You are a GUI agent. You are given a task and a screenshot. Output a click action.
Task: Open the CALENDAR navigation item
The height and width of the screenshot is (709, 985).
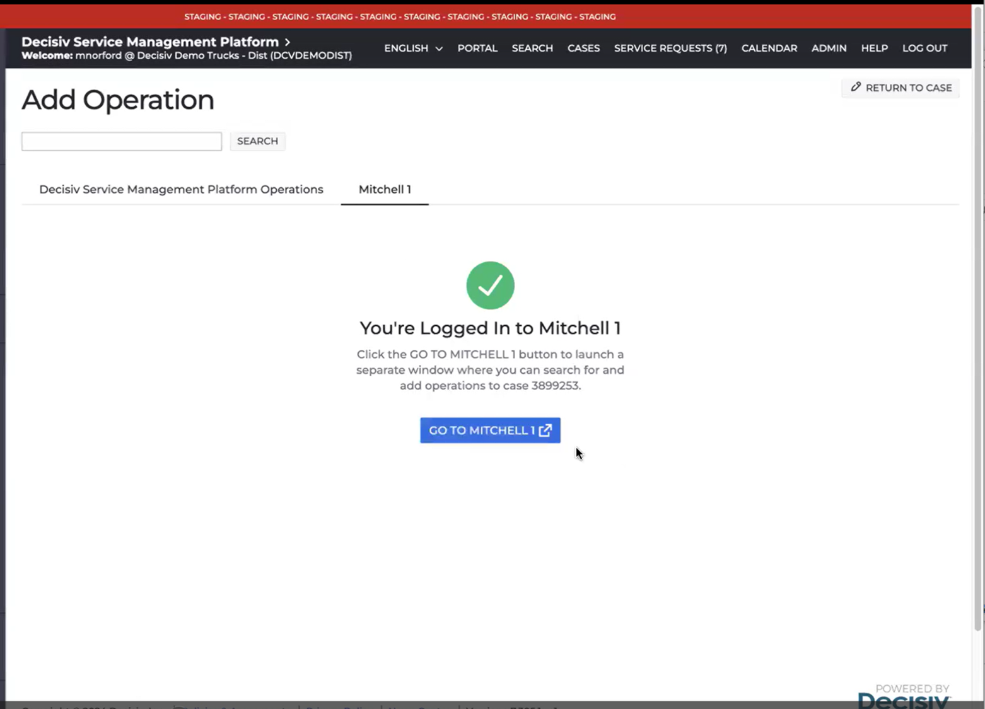click(x=769, y=48)
